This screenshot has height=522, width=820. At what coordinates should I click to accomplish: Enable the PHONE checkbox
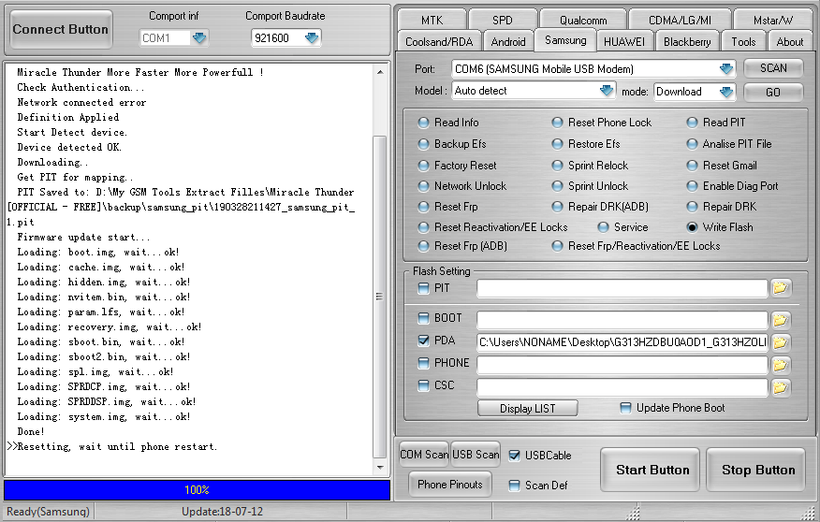click(423, 363)
